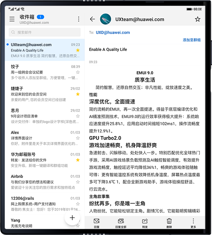Open the Airbnb email
Screen dimensions: 212x235
[45, 182]
